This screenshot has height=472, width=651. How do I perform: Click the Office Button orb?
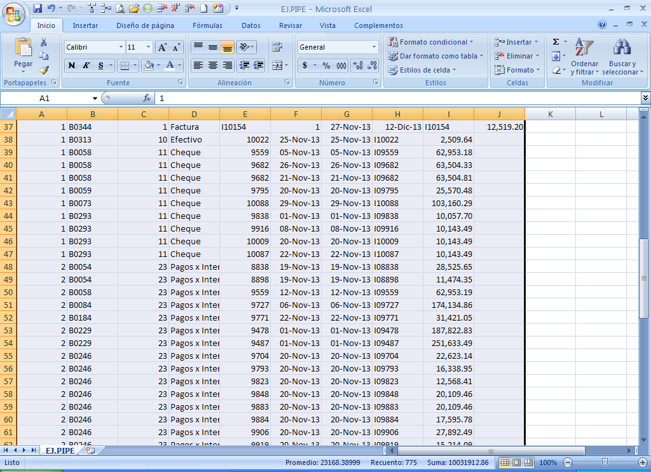[13, 14]
